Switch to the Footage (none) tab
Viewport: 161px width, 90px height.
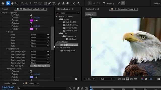(92, 9)
